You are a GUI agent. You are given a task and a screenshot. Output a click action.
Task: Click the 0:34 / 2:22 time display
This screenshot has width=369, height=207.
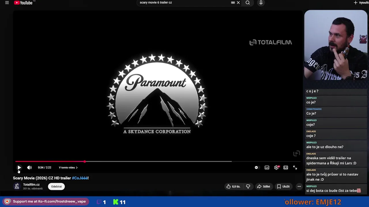45,168
